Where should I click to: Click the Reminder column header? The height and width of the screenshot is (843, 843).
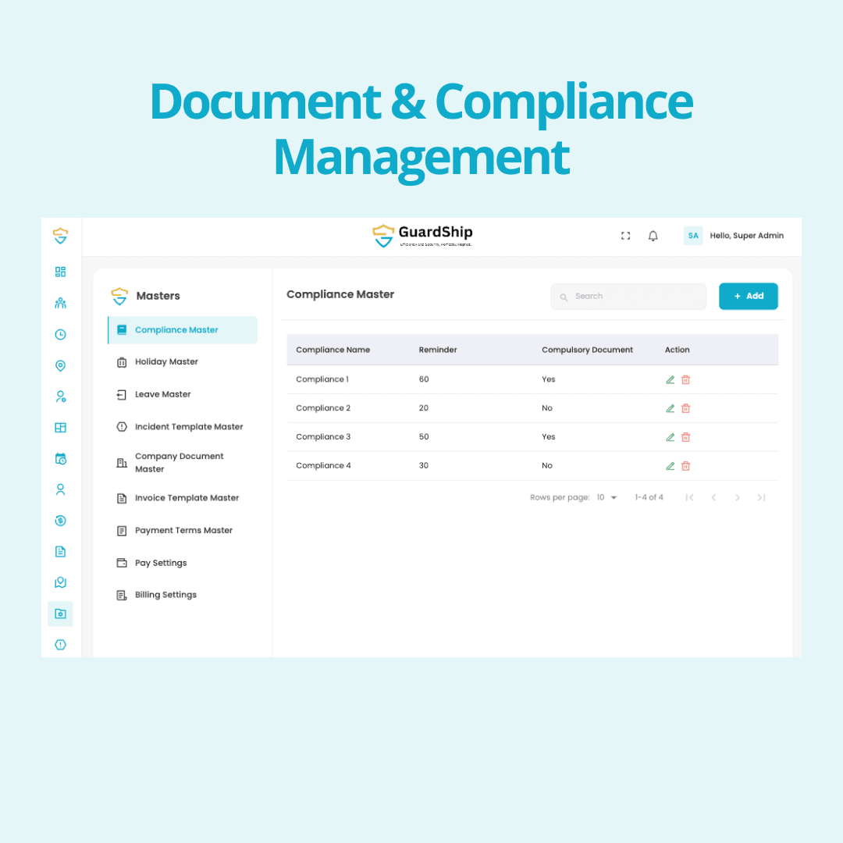[x=438, y=350]
